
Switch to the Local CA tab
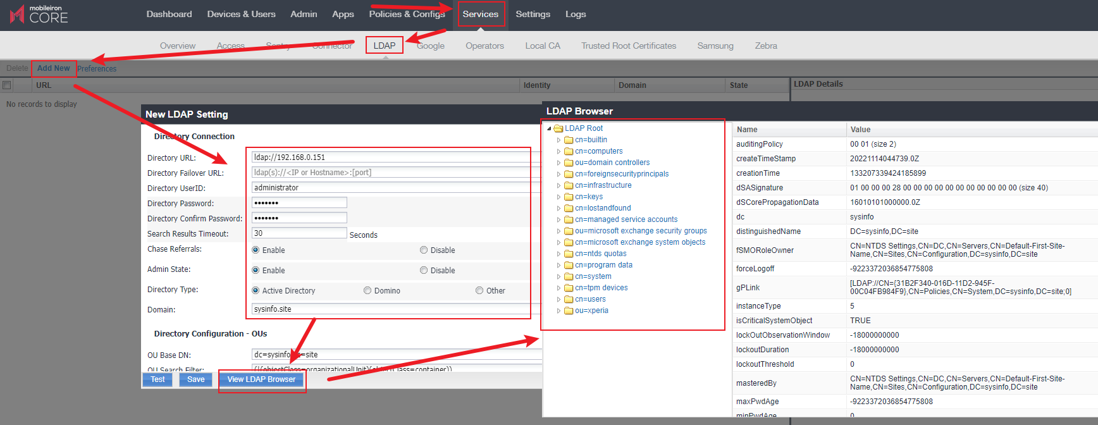click(542, 46)
